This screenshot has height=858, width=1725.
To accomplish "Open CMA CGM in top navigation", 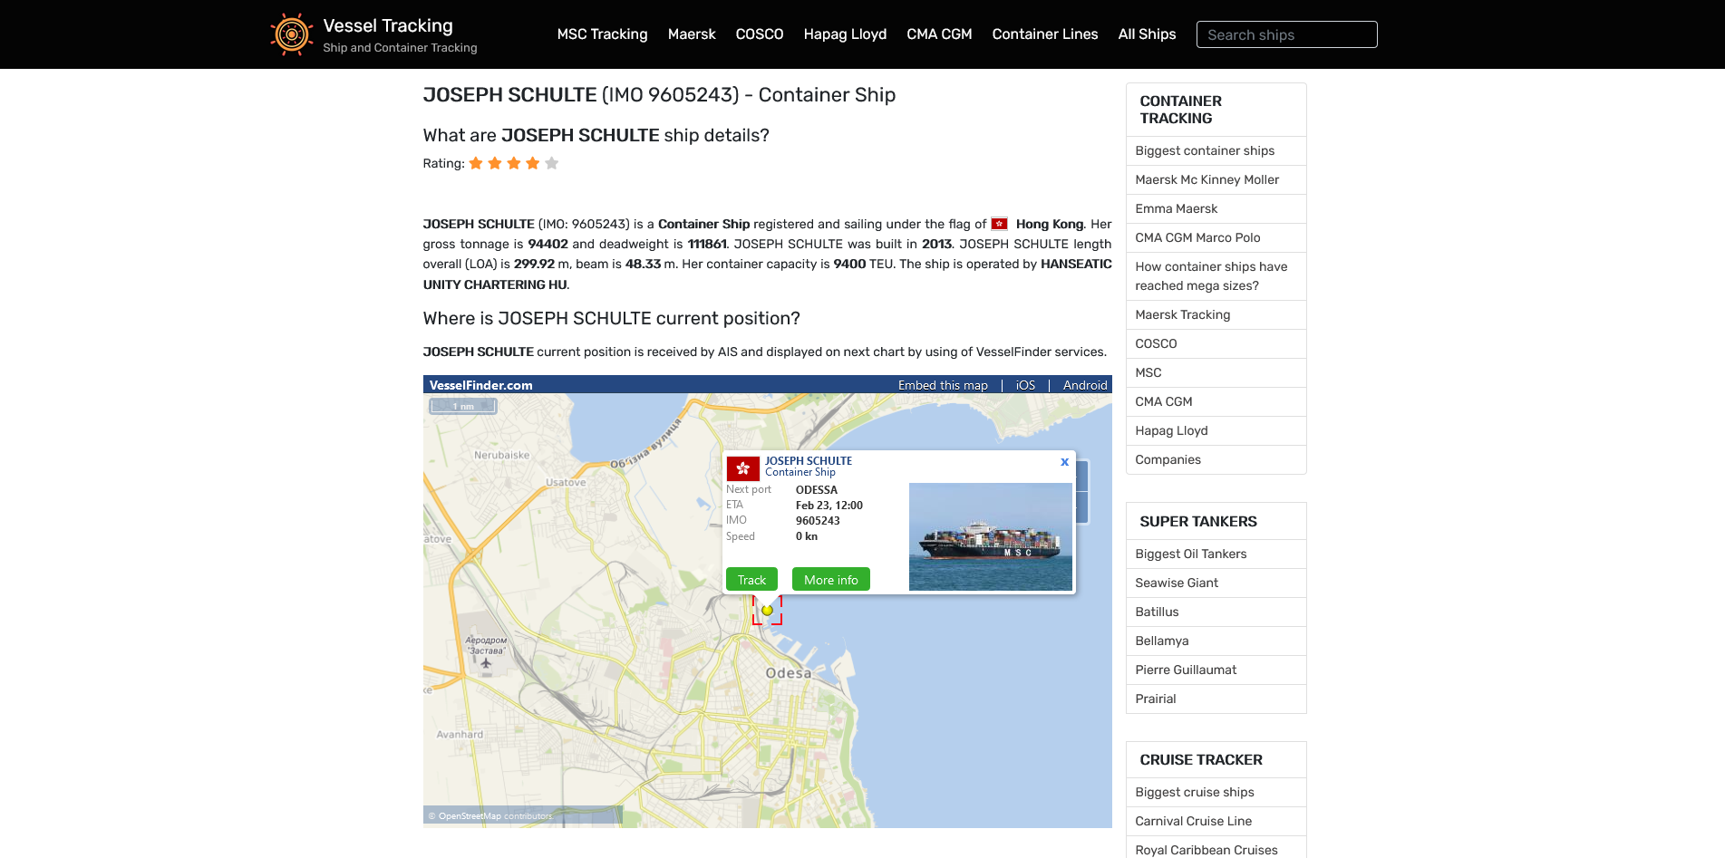I will coord(939,34).
